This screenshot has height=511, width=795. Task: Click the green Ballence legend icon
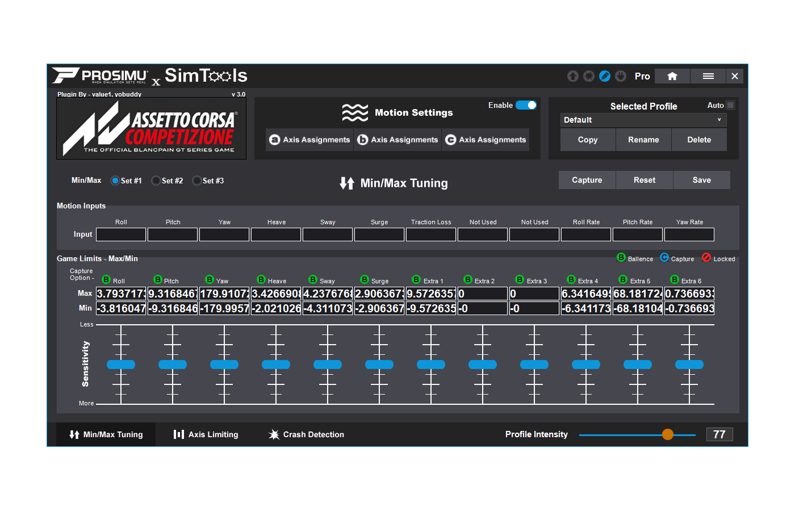621,258
